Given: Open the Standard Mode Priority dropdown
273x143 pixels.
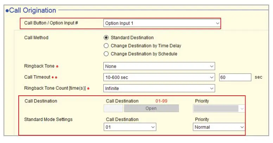Looking at the screenshot, I should coord(219,127).
